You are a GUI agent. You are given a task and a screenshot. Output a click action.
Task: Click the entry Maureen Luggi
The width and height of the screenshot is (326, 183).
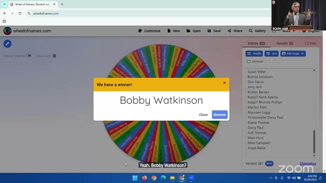point(259,112)
